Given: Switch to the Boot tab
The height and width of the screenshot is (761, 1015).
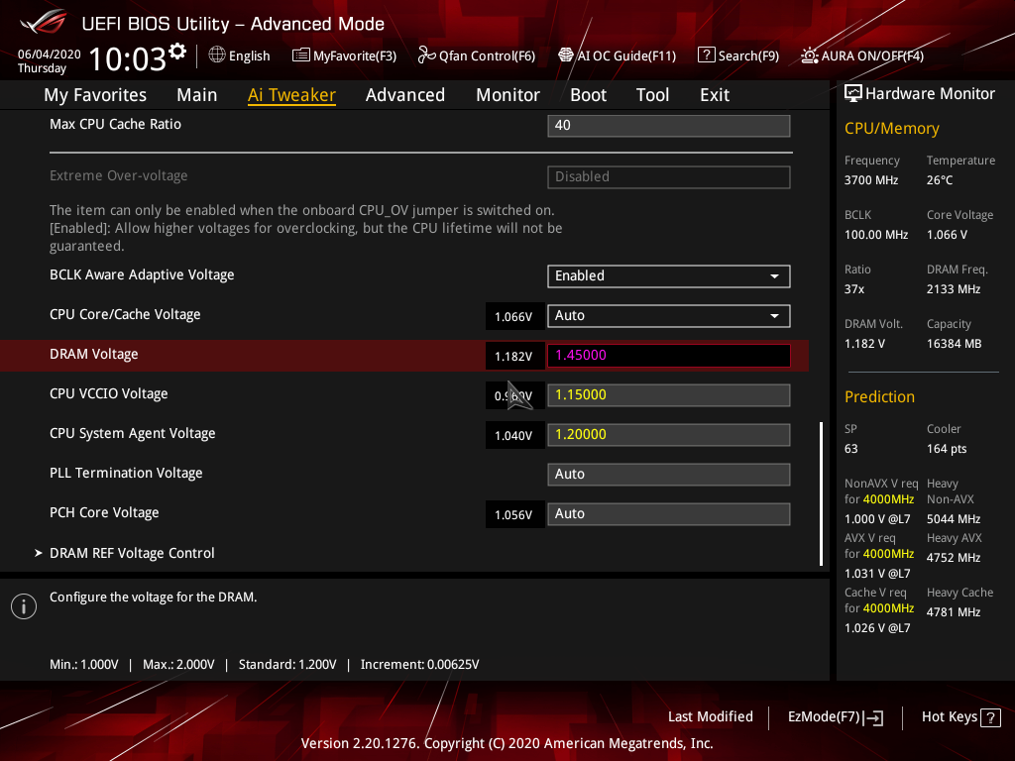Looking at the screenshot, I should point(588,94).
